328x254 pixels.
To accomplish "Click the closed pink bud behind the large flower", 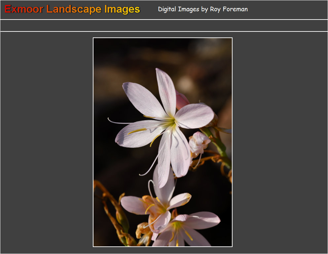I will (182, 100).
